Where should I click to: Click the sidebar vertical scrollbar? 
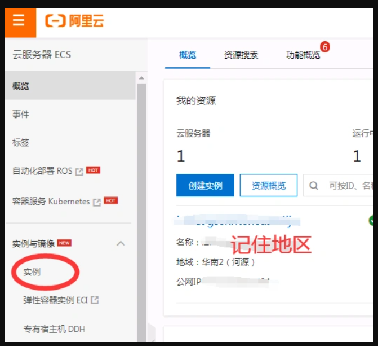point(141,212)
